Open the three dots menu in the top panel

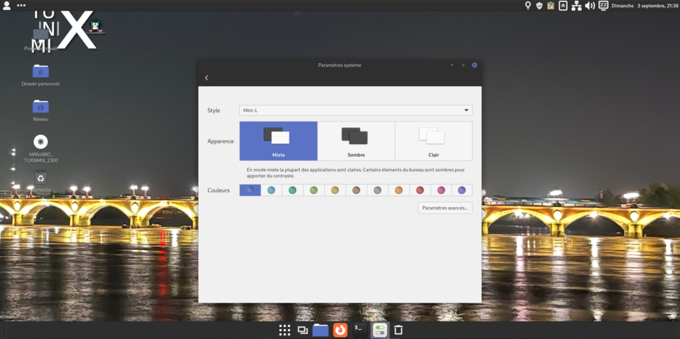pos(21,6)
